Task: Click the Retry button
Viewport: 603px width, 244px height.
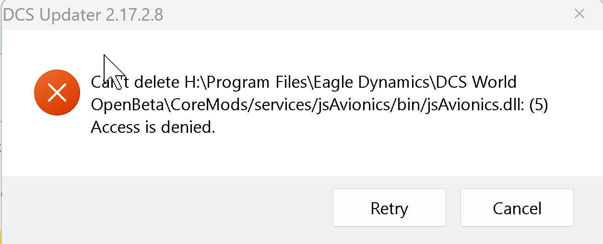Action: coord(389,208)
